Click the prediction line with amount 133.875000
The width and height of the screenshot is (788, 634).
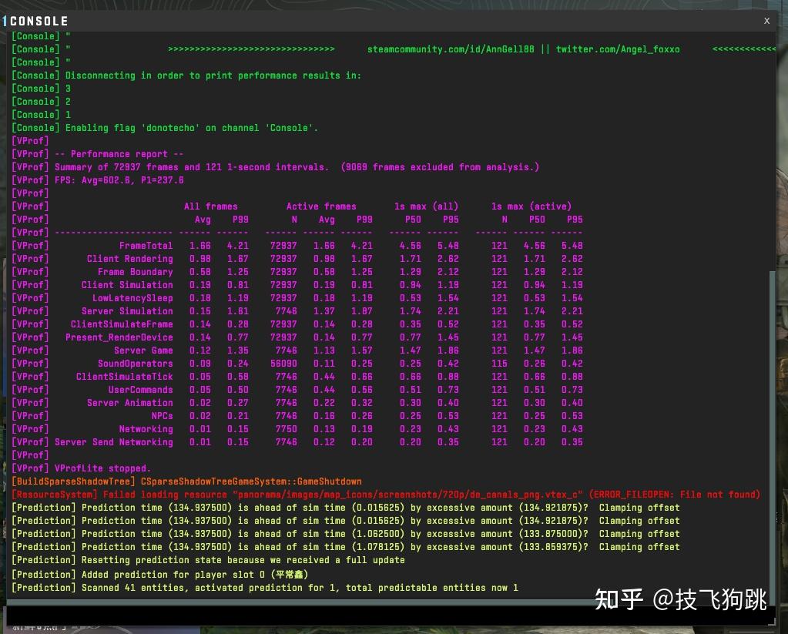point(346,533)
